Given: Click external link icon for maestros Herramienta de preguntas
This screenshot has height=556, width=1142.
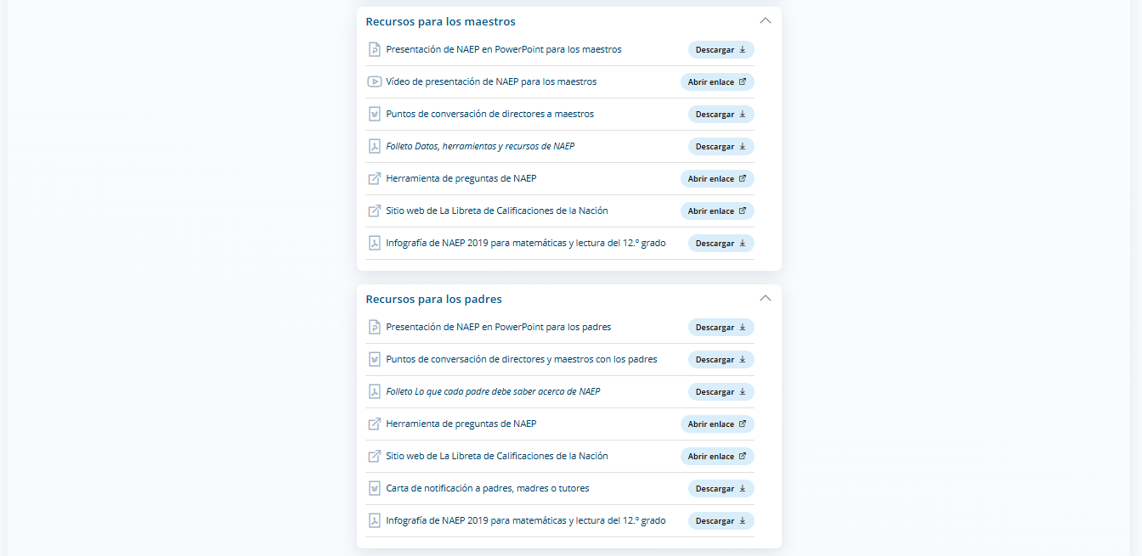Looking at the screenshot, I should (374, 178).
